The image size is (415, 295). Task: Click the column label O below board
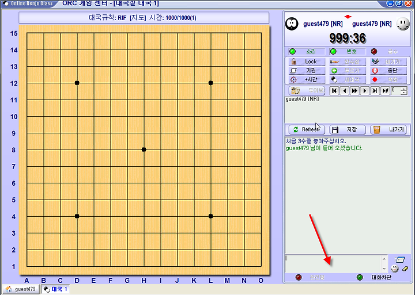click(x=261, y=281)
